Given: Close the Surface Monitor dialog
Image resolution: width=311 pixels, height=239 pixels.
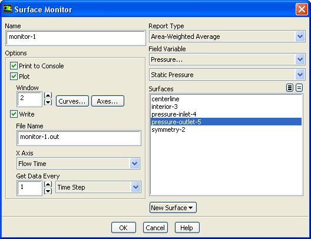Looking at the screenshot, I should coord(302,9).
